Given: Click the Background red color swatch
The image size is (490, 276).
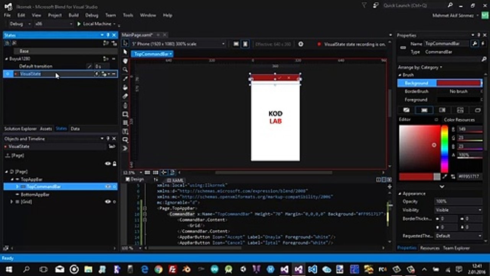Looking at the screenshot, I should coord(459,83).
